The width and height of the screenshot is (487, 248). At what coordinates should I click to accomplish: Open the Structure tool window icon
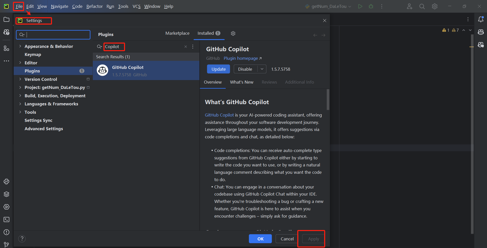[x=6, y=48]
